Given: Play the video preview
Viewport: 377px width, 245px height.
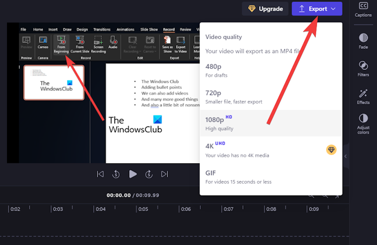Looking at the screenshot, I should (x=132, y=174).
